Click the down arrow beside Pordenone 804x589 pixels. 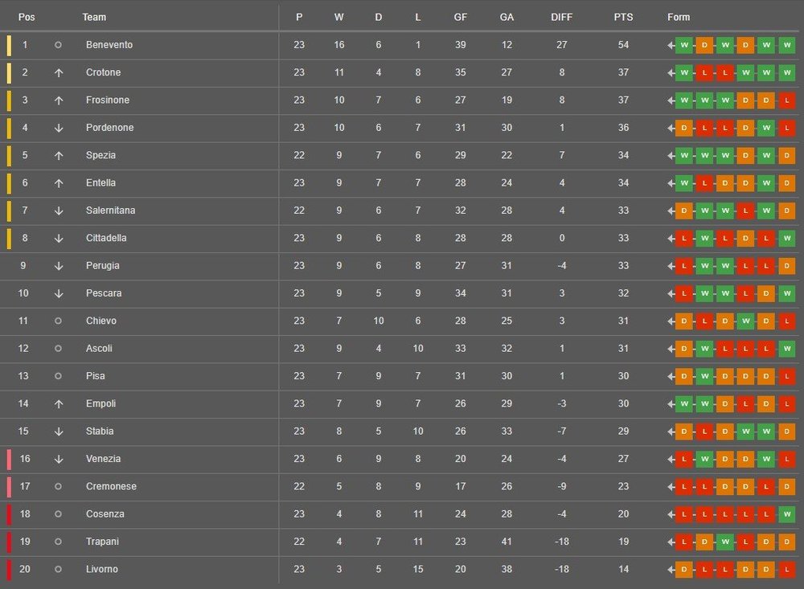tap(59, 128)
